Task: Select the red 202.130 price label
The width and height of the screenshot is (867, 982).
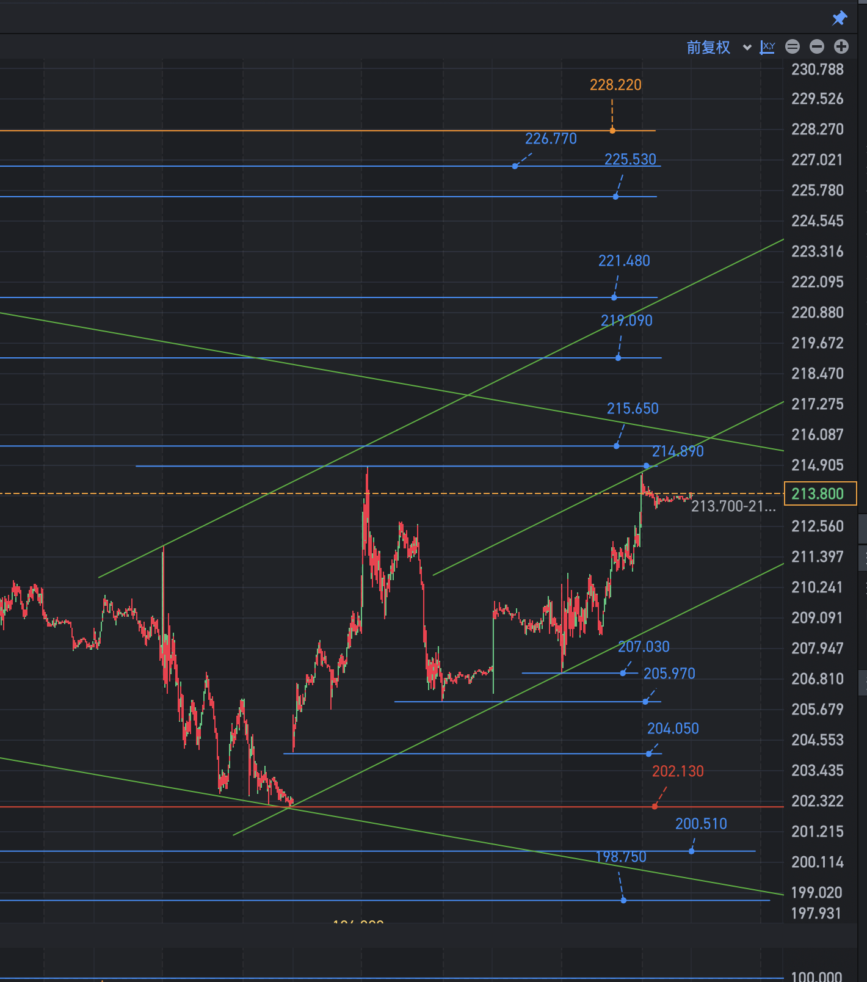Action: coord(678,771)
